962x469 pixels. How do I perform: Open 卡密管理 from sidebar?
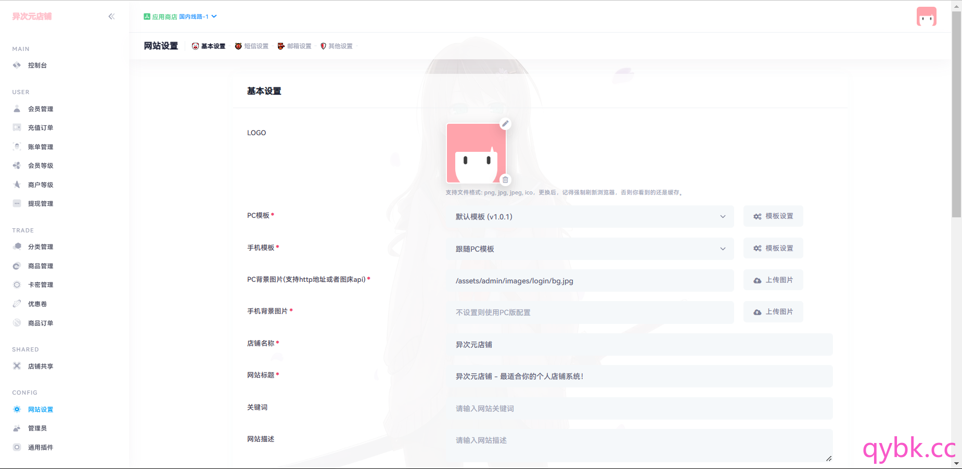[x=40, y=285]
